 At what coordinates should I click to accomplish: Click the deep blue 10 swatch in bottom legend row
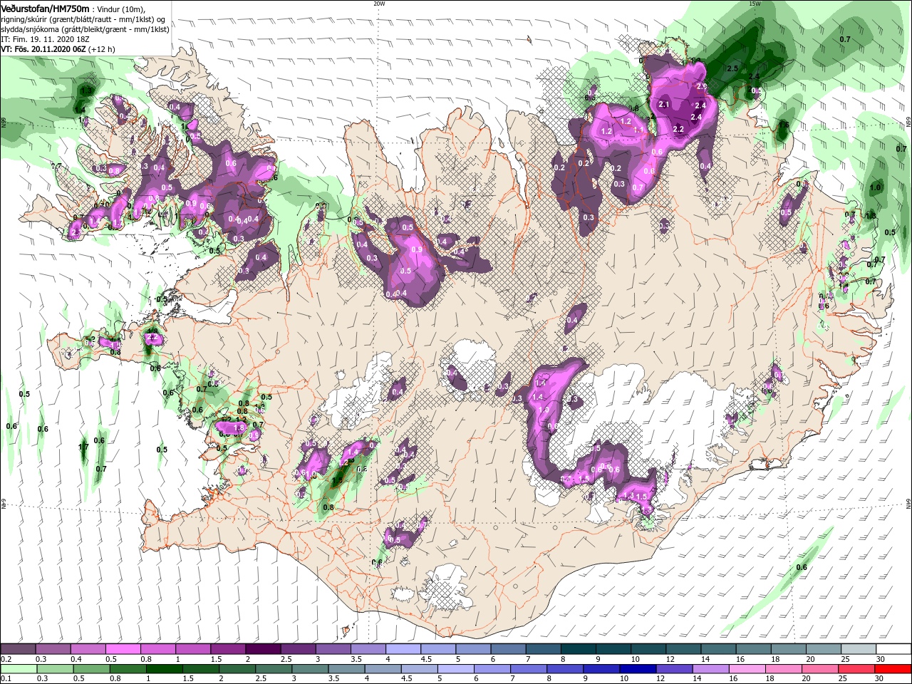638,669
